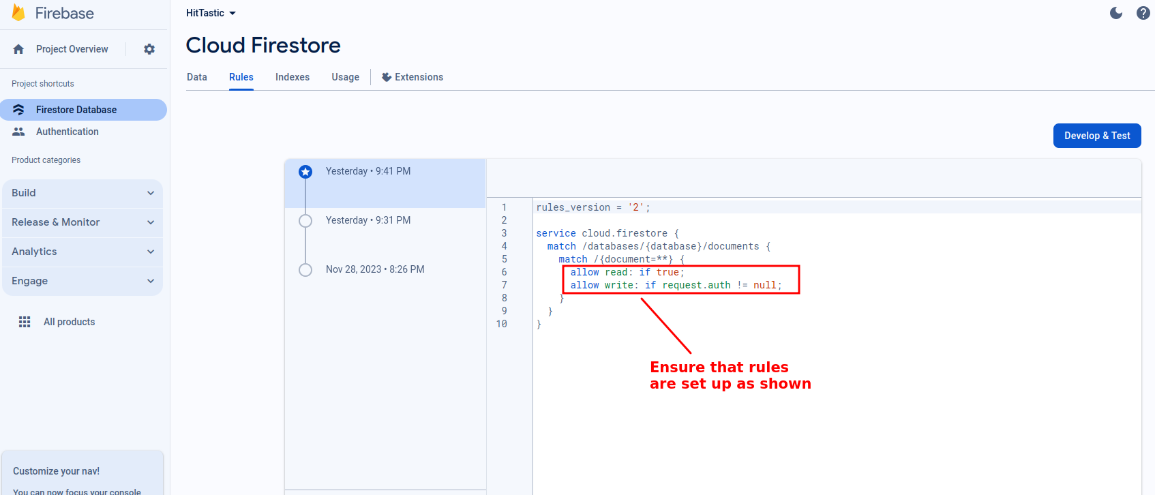Click the Product categories heading
This screenshot has width=1155, height=495.
pos(46,160)
